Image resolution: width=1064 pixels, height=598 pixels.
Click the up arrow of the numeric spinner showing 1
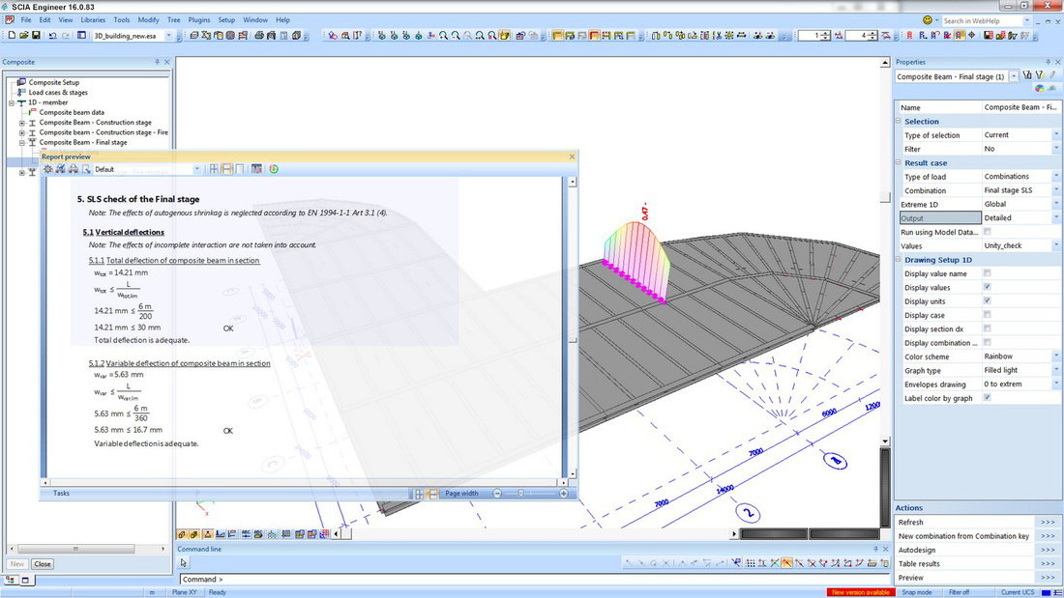click(826, 33)
